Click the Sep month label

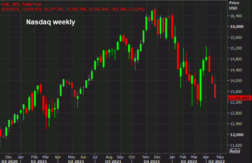(x=120, y=157)
